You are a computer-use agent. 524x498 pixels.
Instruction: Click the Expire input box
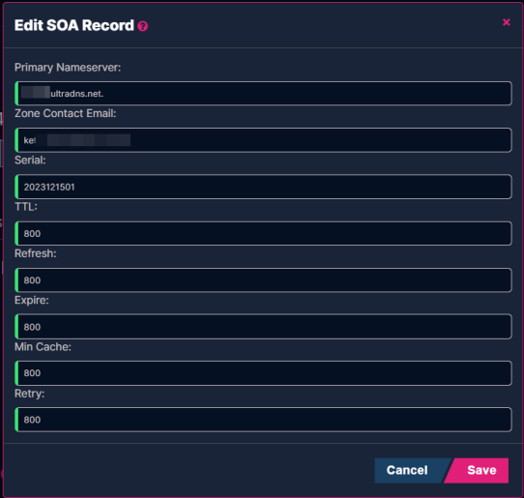[x=263, y=327]
